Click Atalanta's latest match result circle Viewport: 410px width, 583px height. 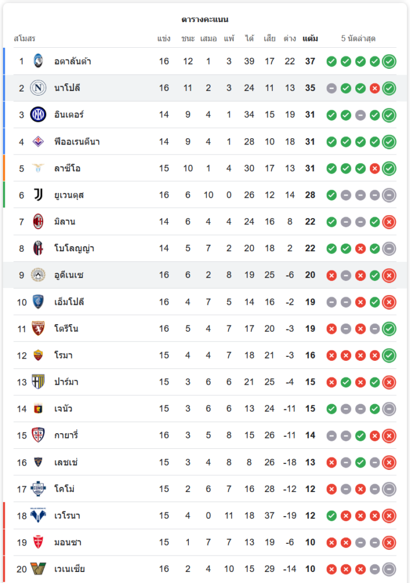click(389, 61)
